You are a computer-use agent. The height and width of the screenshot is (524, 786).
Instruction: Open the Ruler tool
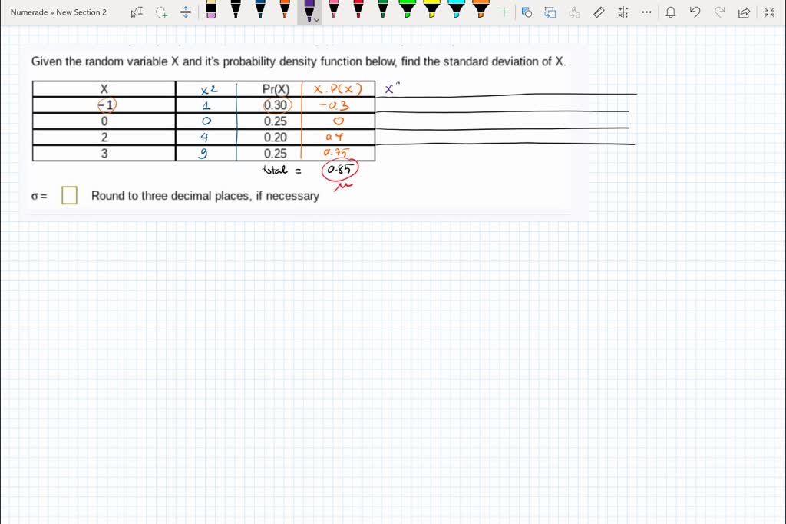point(599,12)
